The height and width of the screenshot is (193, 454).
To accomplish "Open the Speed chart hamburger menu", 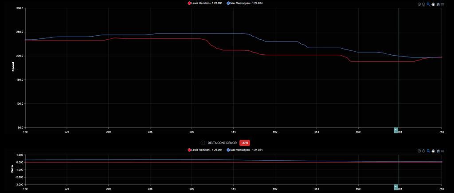I will [443, 4].
